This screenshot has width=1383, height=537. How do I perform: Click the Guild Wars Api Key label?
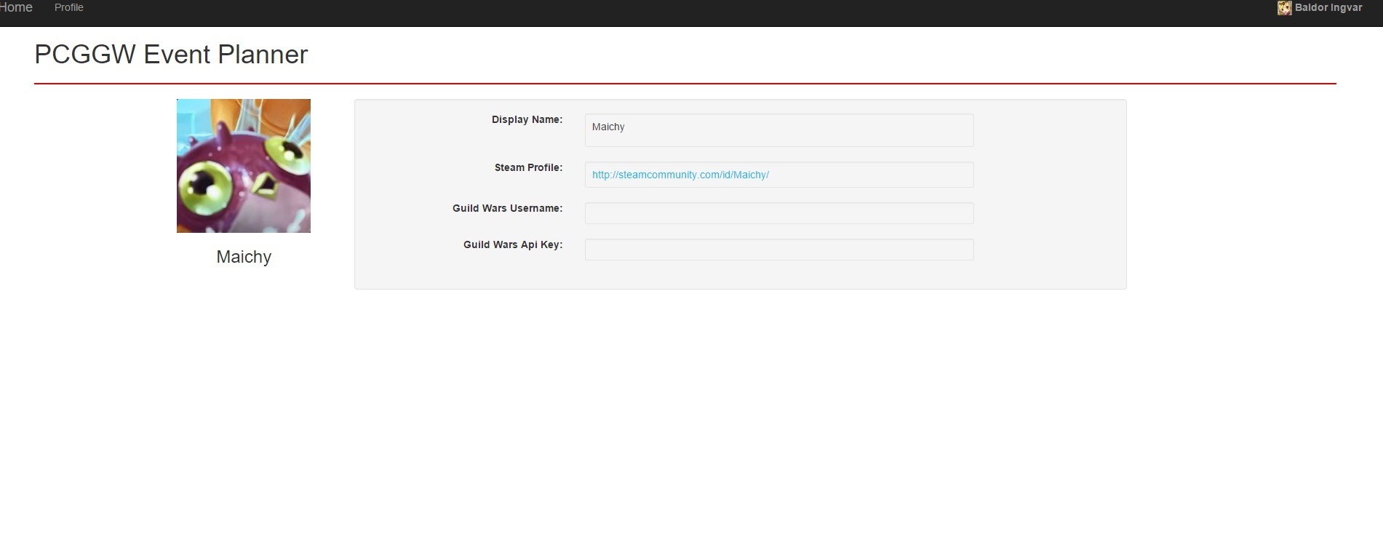[x=513, y=244]
